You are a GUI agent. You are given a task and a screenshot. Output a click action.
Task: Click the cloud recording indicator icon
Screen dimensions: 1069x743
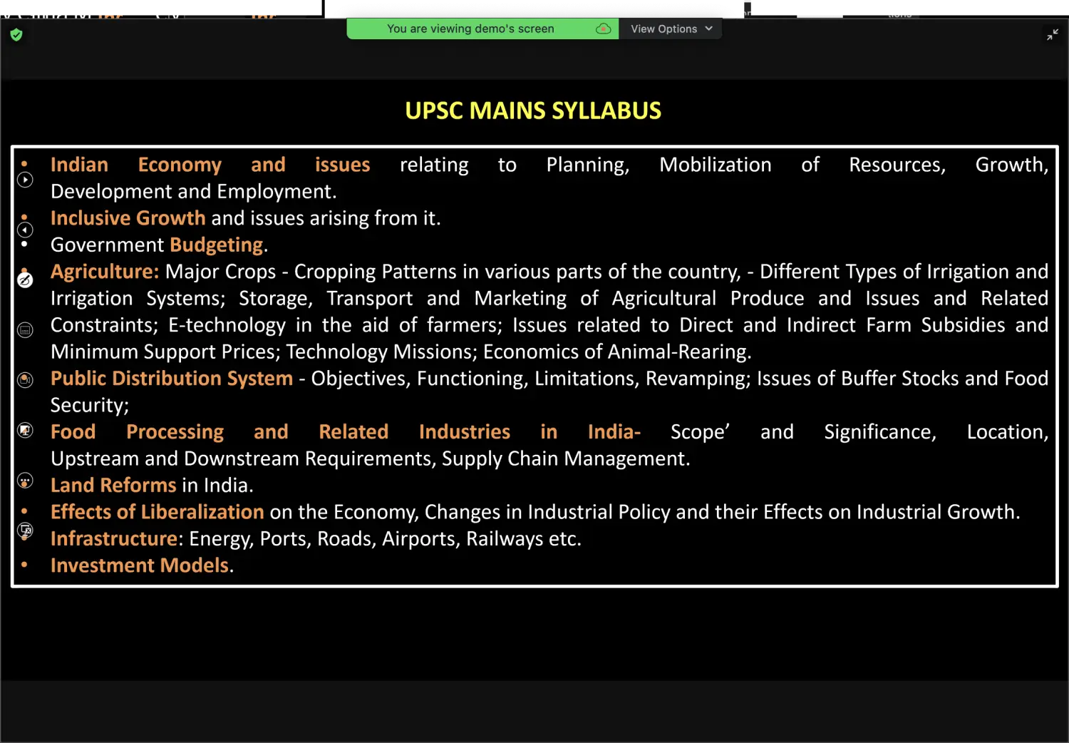coord(603,29)
